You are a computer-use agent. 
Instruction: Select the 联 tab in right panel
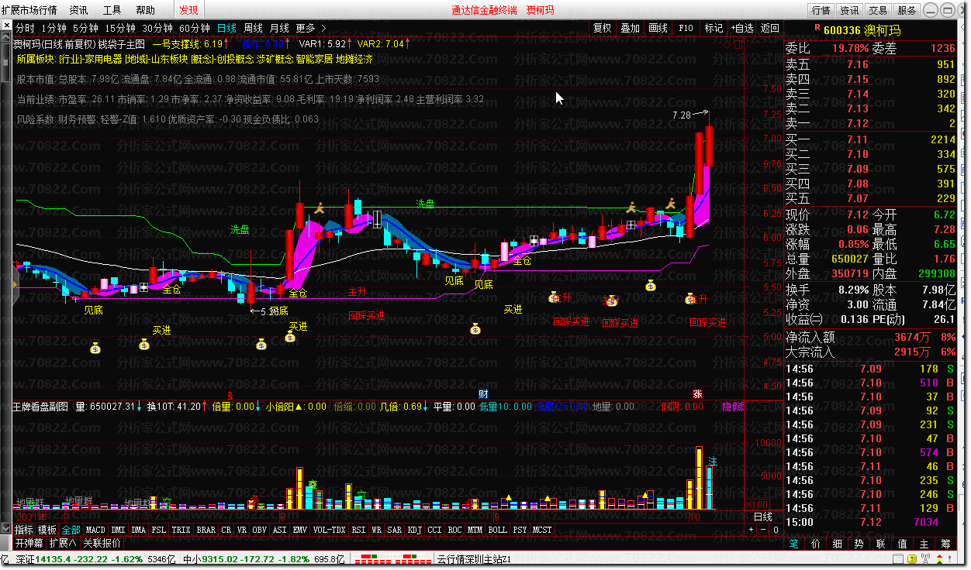(x=880, y=544)
